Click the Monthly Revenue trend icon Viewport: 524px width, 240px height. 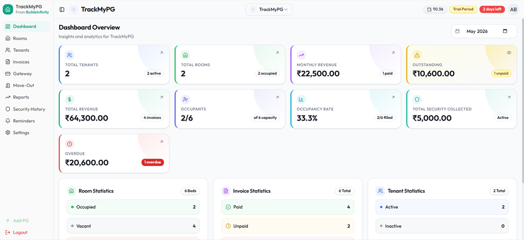pyautogui.click(x=301, y=55)
